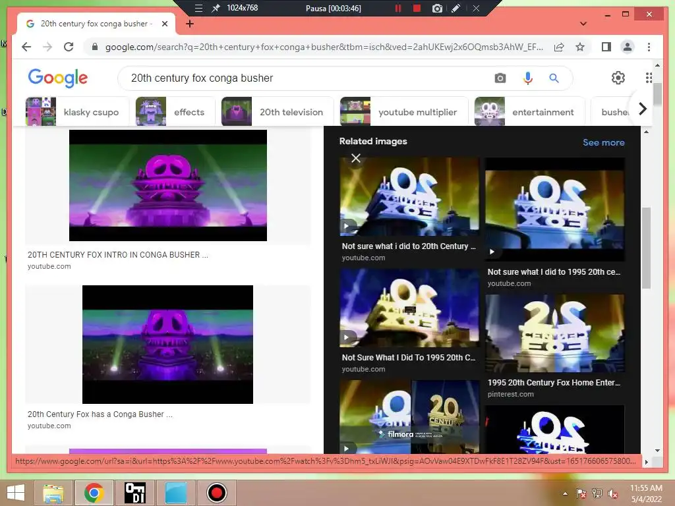Click the URL address bar
Image resolution: width=675 pixels, height=506 pixels.
pos(324,47)
